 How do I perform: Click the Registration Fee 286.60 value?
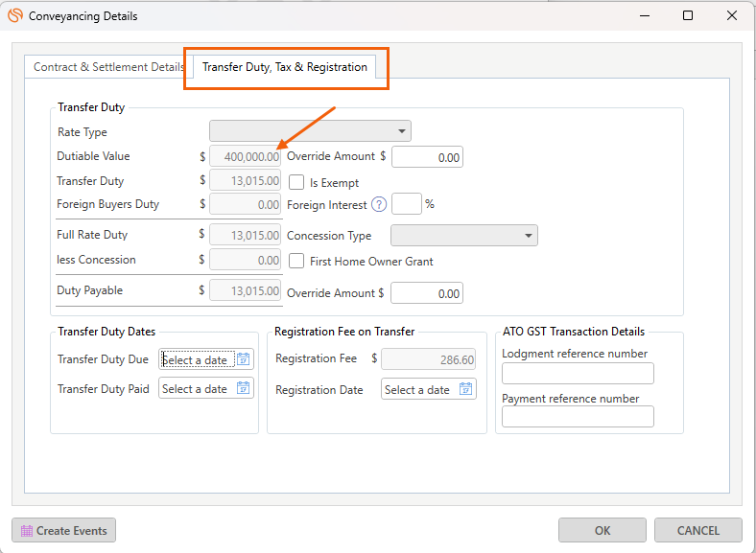click(x=428, y=359)
